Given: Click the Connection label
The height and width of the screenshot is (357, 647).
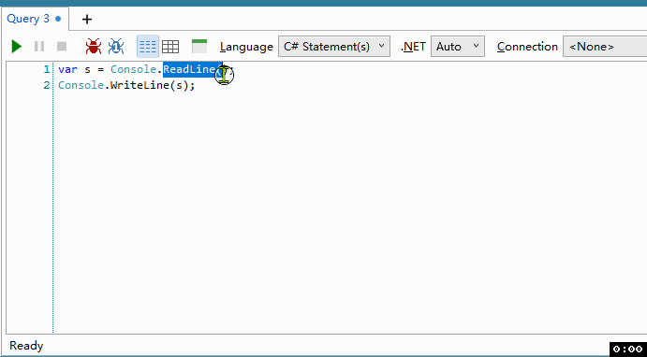Looking at the screenshot, I should coord(527,47).
